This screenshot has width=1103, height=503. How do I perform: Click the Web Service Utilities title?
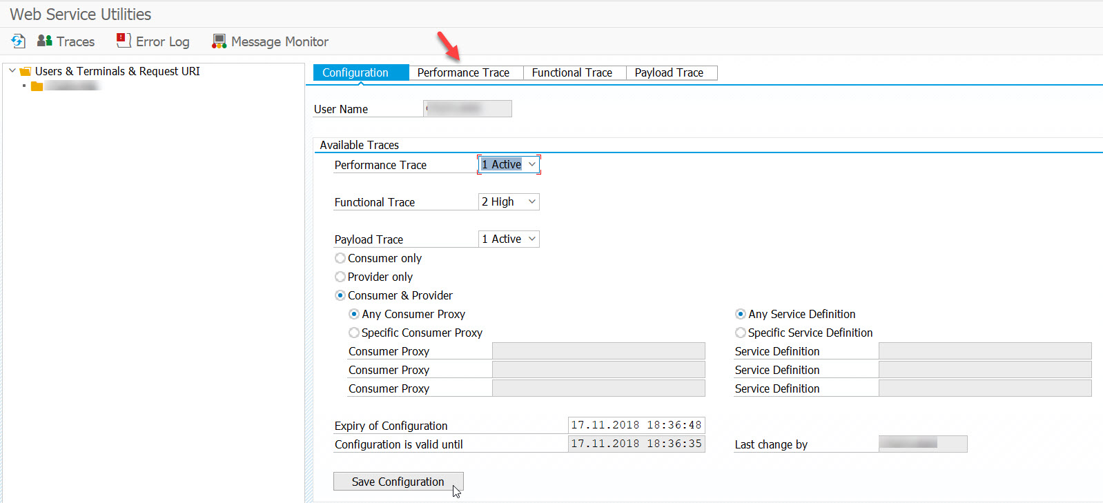click(x=81, y=14)
